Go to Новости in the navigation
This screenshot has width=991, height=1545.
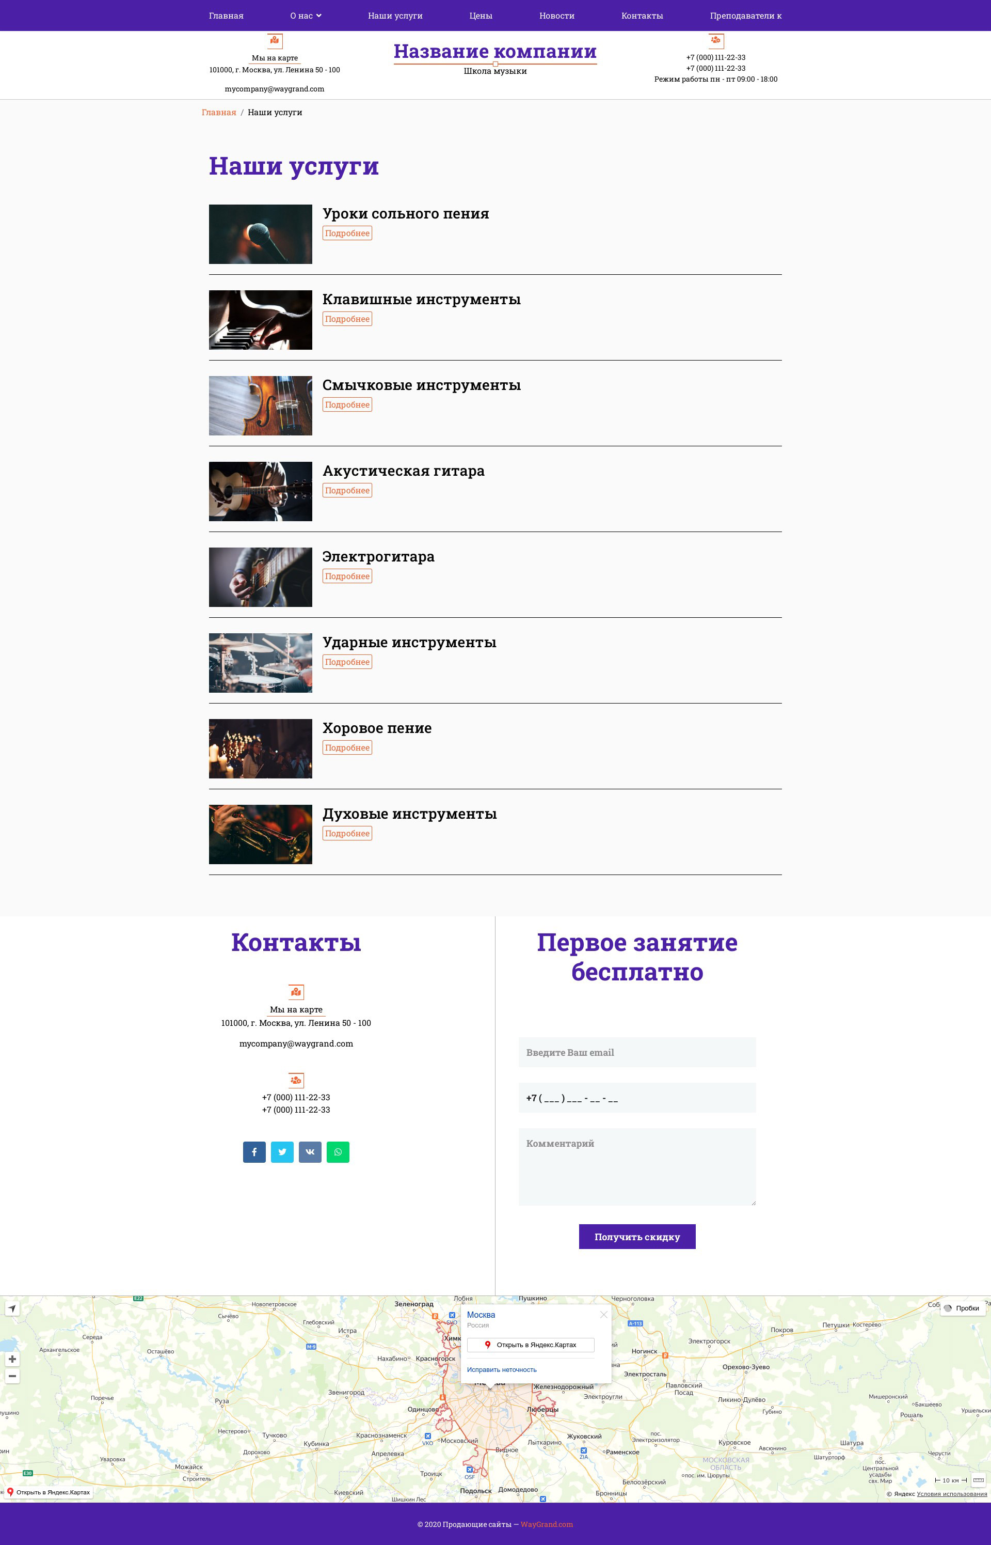point(556,15)
